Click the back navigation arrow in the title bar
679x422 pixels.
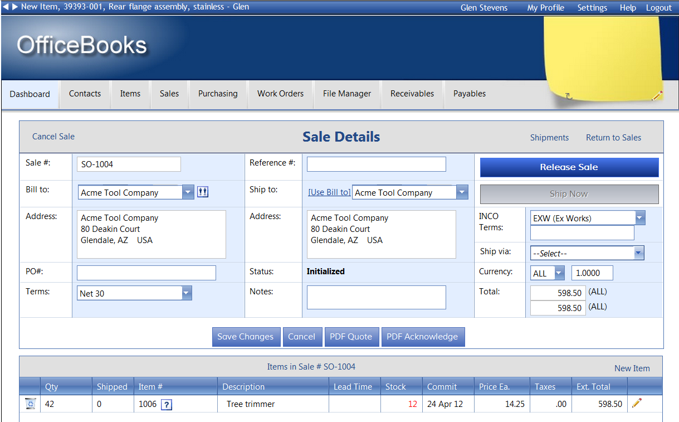[6, 7]
